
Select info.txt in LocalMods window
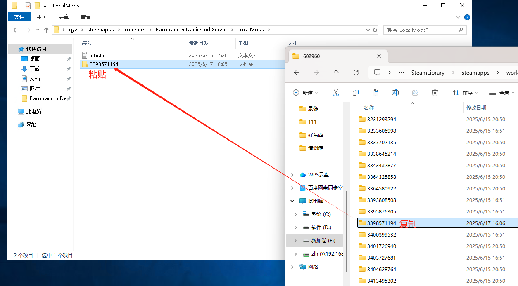coord(97,55)
